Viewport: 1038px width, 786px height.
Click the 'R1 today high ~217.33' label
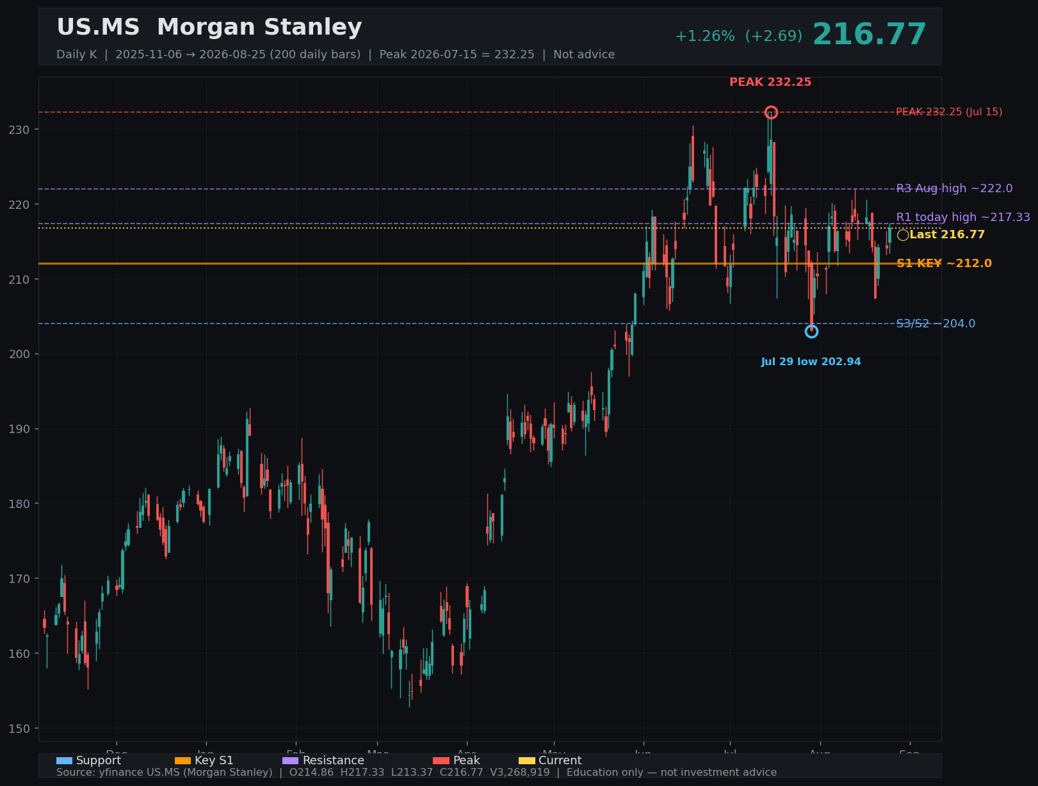[x=963, y=217]
